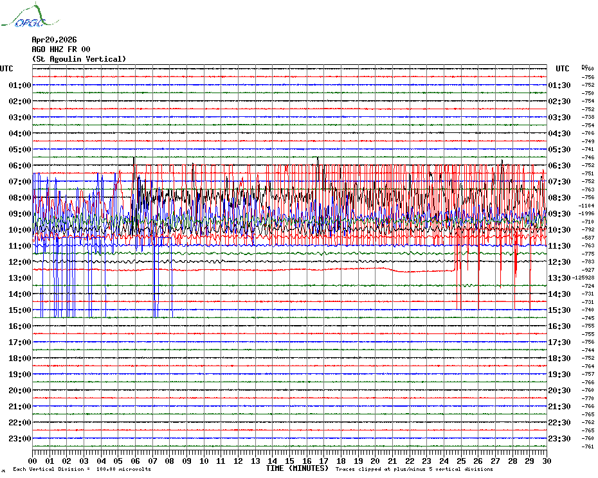Click the 07:30 label on right axis
The width and height of the screenshot is (598, 478).
pyautogui.click(x=559, y=182)
